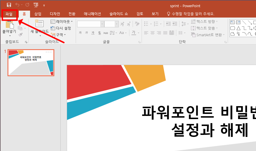Open the 클립보드 group dialog launcher
Viewport: 256px width, 151px height.
[26, 42]
